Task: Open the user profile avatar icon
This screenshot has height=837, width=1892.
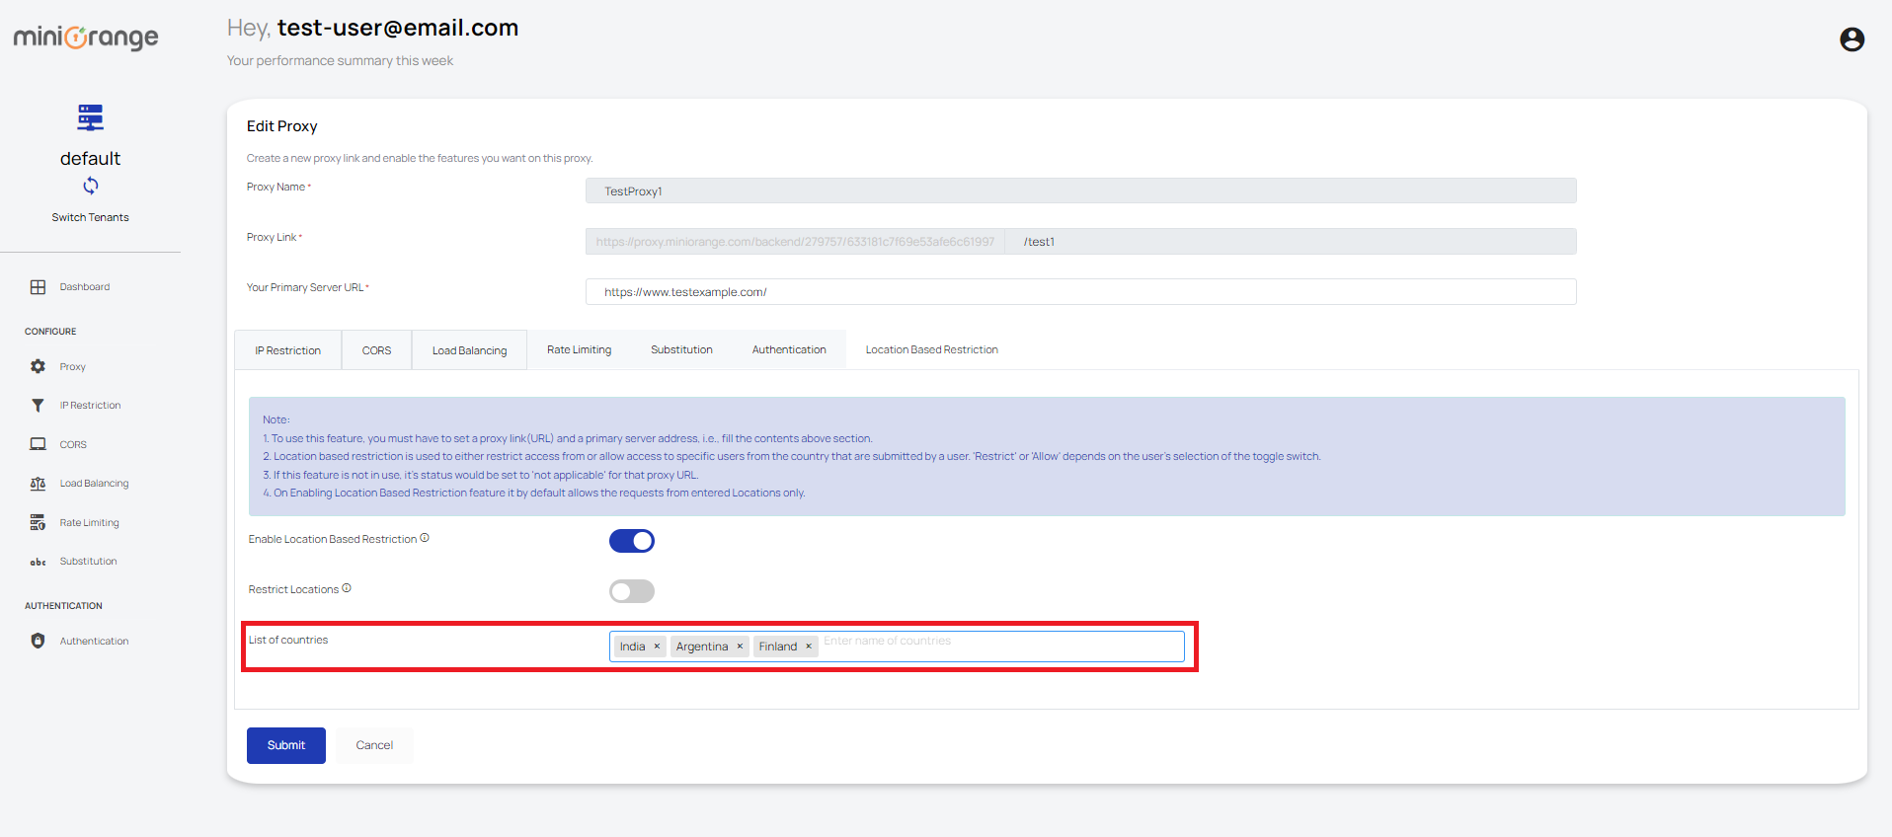Action: pos(1852,39)
